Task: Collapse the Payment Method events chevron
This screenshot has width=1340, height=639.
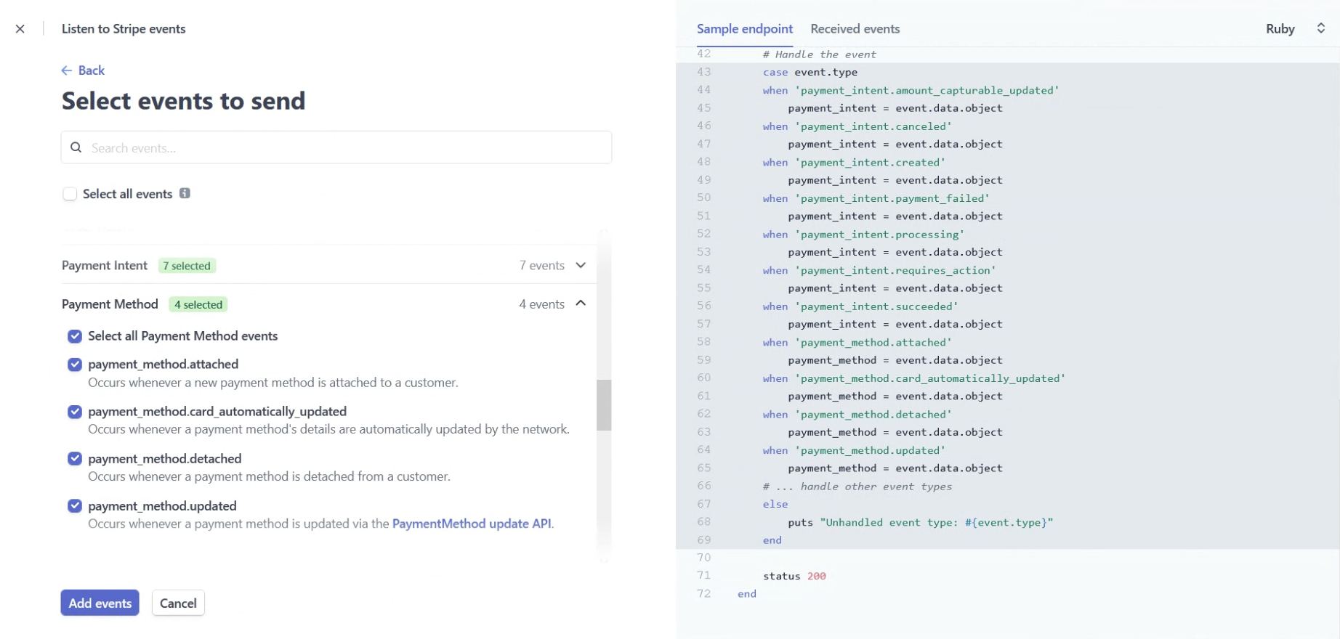Action: coord(581,304)
